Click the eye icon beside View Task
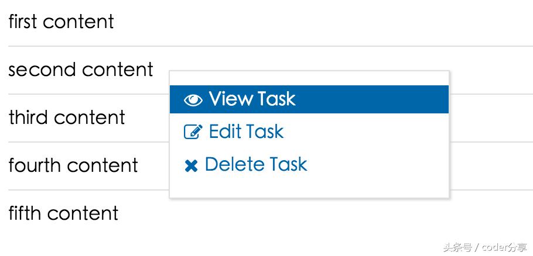The height and width of the screenshot is (256, 533). click(193, 100)
